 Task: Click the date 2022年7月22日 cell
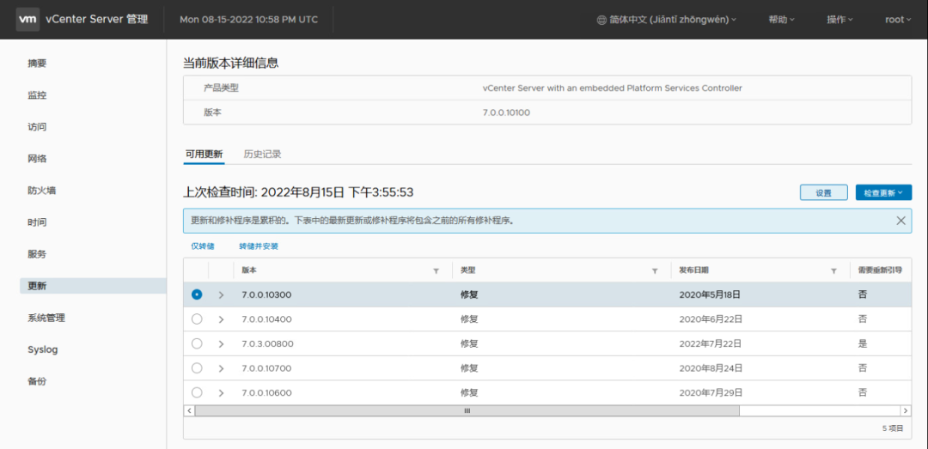point(711,343)
